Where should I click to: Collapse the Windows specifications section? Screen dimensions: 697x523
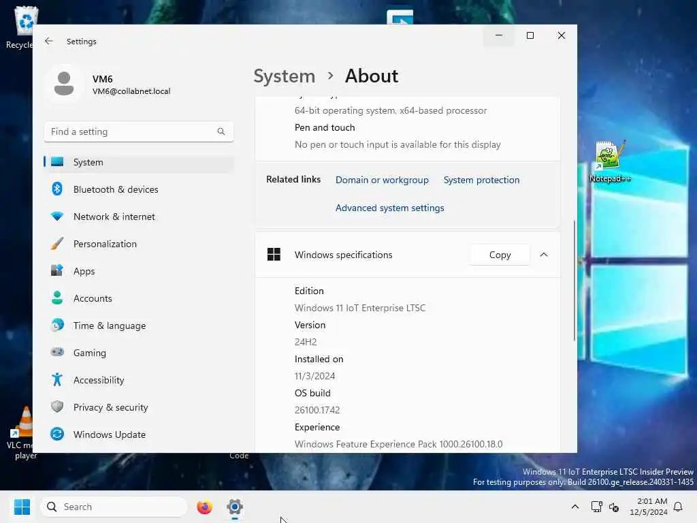[x=544, y=255]
